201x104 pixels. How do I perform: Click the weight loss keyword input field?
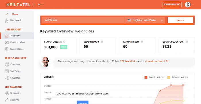83,20
